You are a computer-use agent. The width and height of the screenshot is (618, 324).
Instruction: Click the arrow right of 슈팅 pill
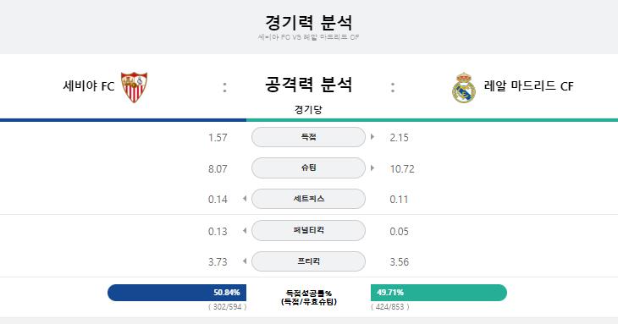click(x=372, y=168)
